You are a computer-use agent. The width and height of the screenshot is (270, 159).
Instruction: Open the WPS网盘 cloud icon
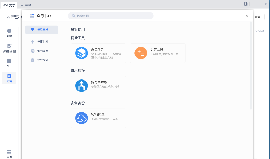81,118
